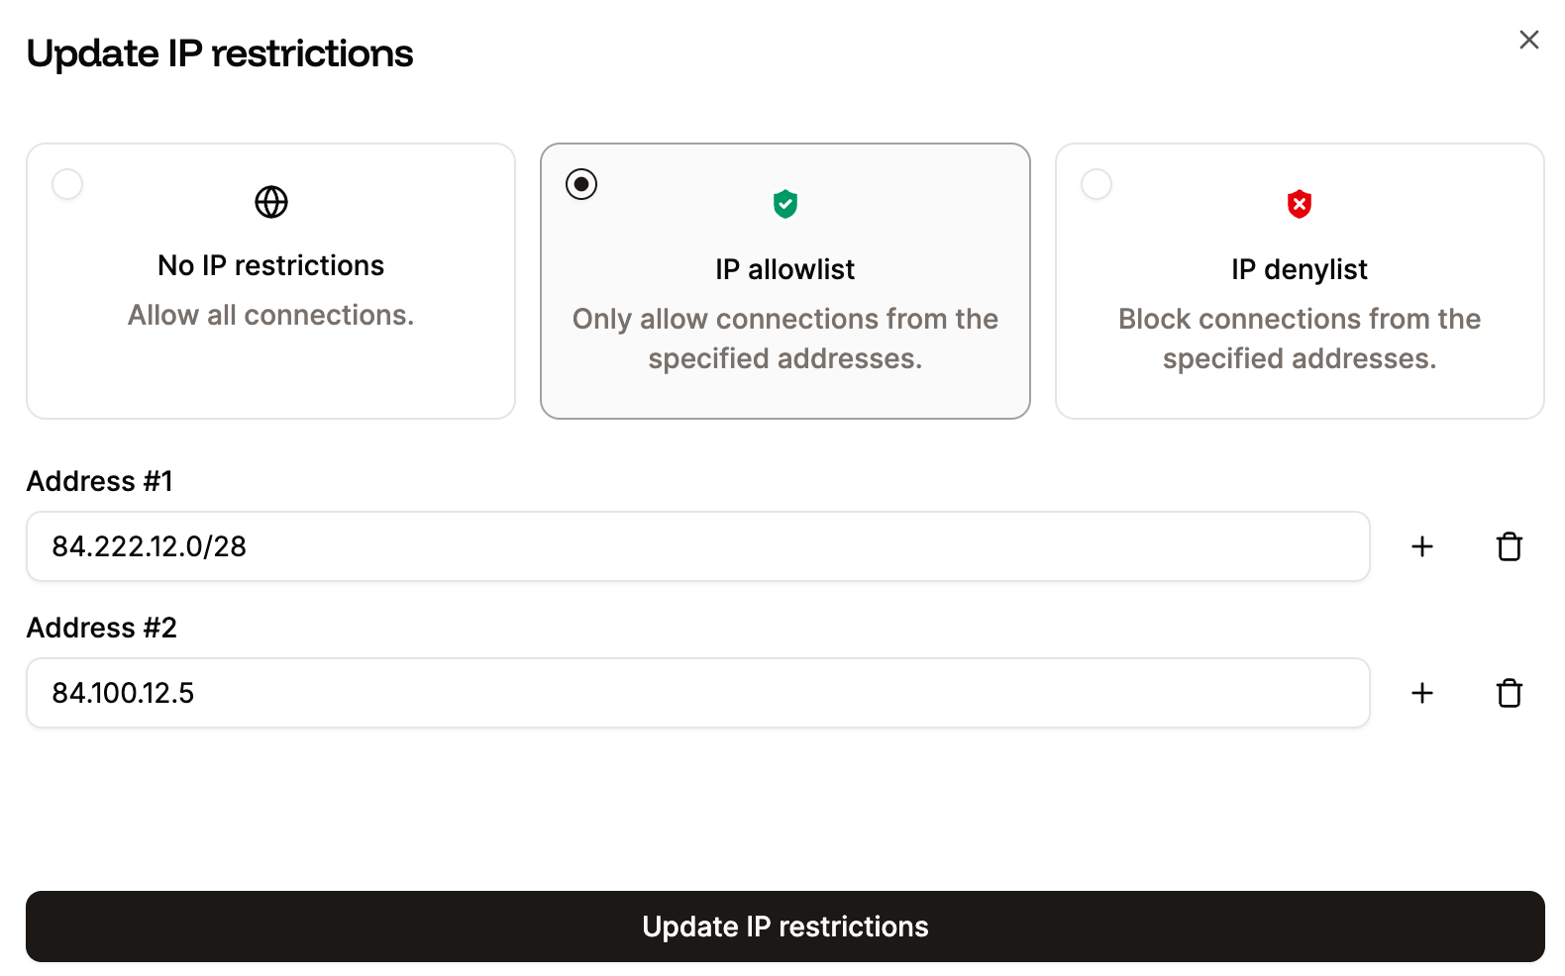Click the globe icon for No IP restrictions
Image resolution: width=1565 pixels, height=976 pixels.
tap(270, 202)
